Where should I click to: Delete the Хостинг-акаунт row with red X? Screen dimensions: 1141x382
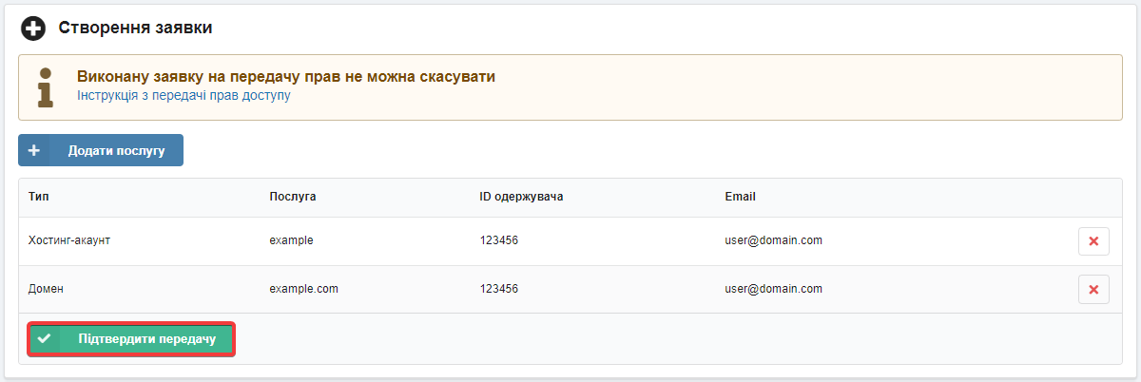1093,241
